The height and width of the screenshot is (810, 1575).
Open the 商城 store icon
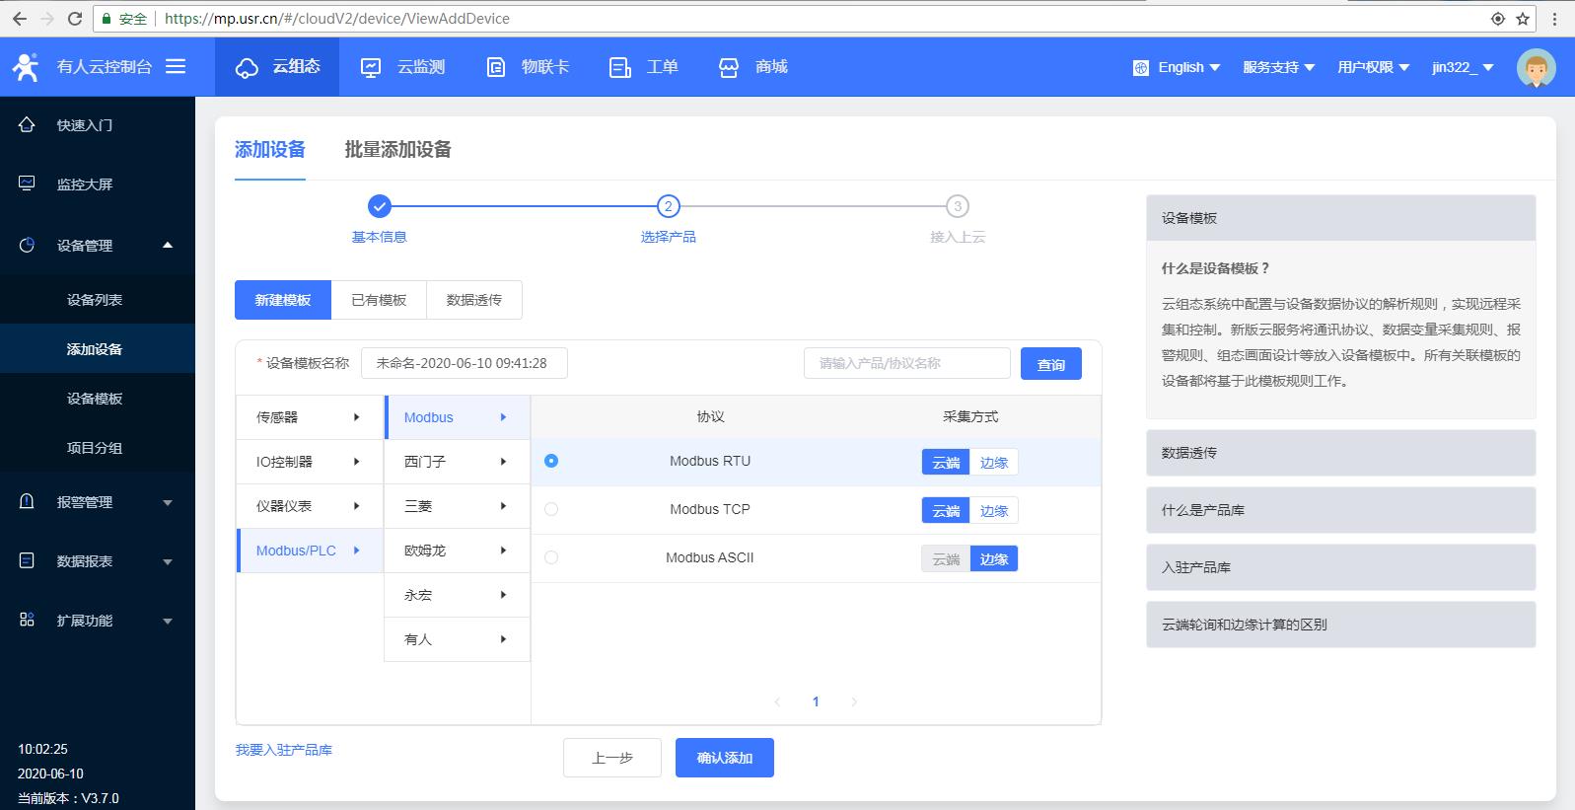(x=729, y=67)
